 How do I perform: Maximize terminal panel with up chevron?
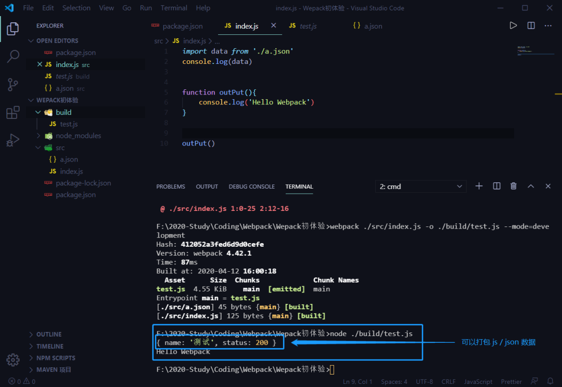click(531, 186)
